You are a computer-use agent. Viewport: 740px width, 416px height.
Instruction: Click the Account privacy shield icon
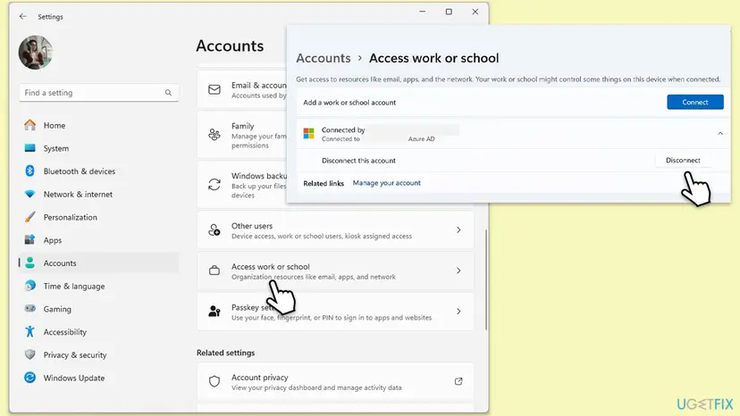tap(214, 381)
